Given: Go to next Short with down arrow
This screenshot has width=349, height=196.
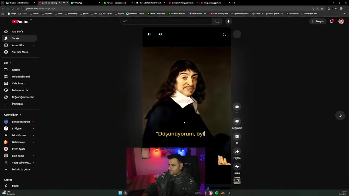Looking at the screenshot, I should click(340, 115).
